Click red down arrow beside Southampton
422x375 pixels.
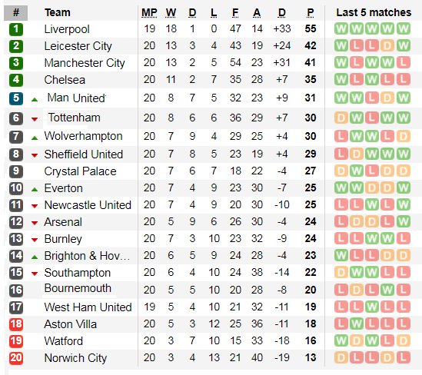click(35, 274)
